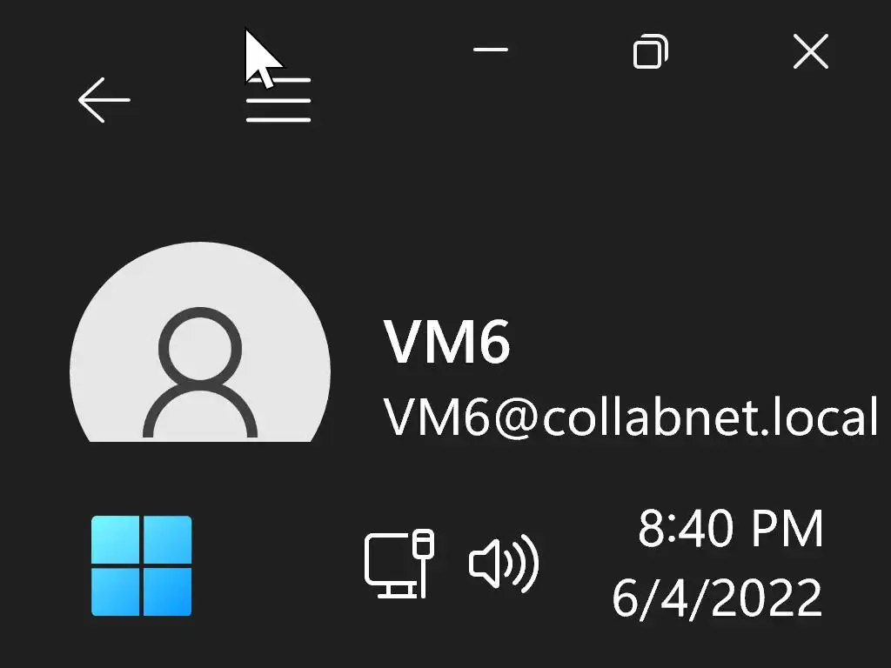Click the person silhouette in the avatar
Viewport: 891px width, 668px height.
click(200, 372)
